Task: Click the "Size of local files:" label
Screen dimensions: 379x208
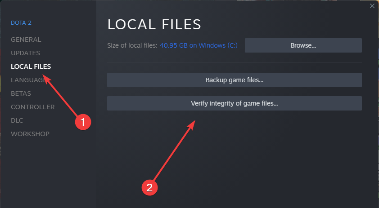Action: (132, 45)
